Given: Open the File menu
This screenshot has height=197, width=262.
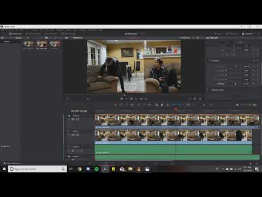Looking at the screenshot, I should 17,30.
